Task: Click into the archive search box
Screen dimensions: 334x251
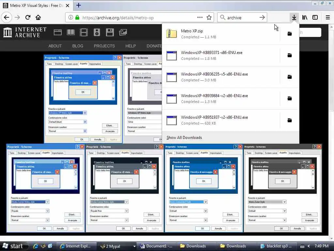Action: 242,18
